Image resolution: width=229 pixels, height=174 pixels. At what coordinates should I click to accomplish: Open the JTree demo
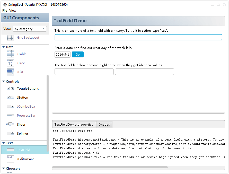point(21,63)
